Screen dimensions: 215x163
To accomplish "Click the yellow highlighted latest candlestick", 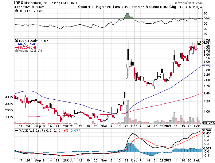I will 201,43.
